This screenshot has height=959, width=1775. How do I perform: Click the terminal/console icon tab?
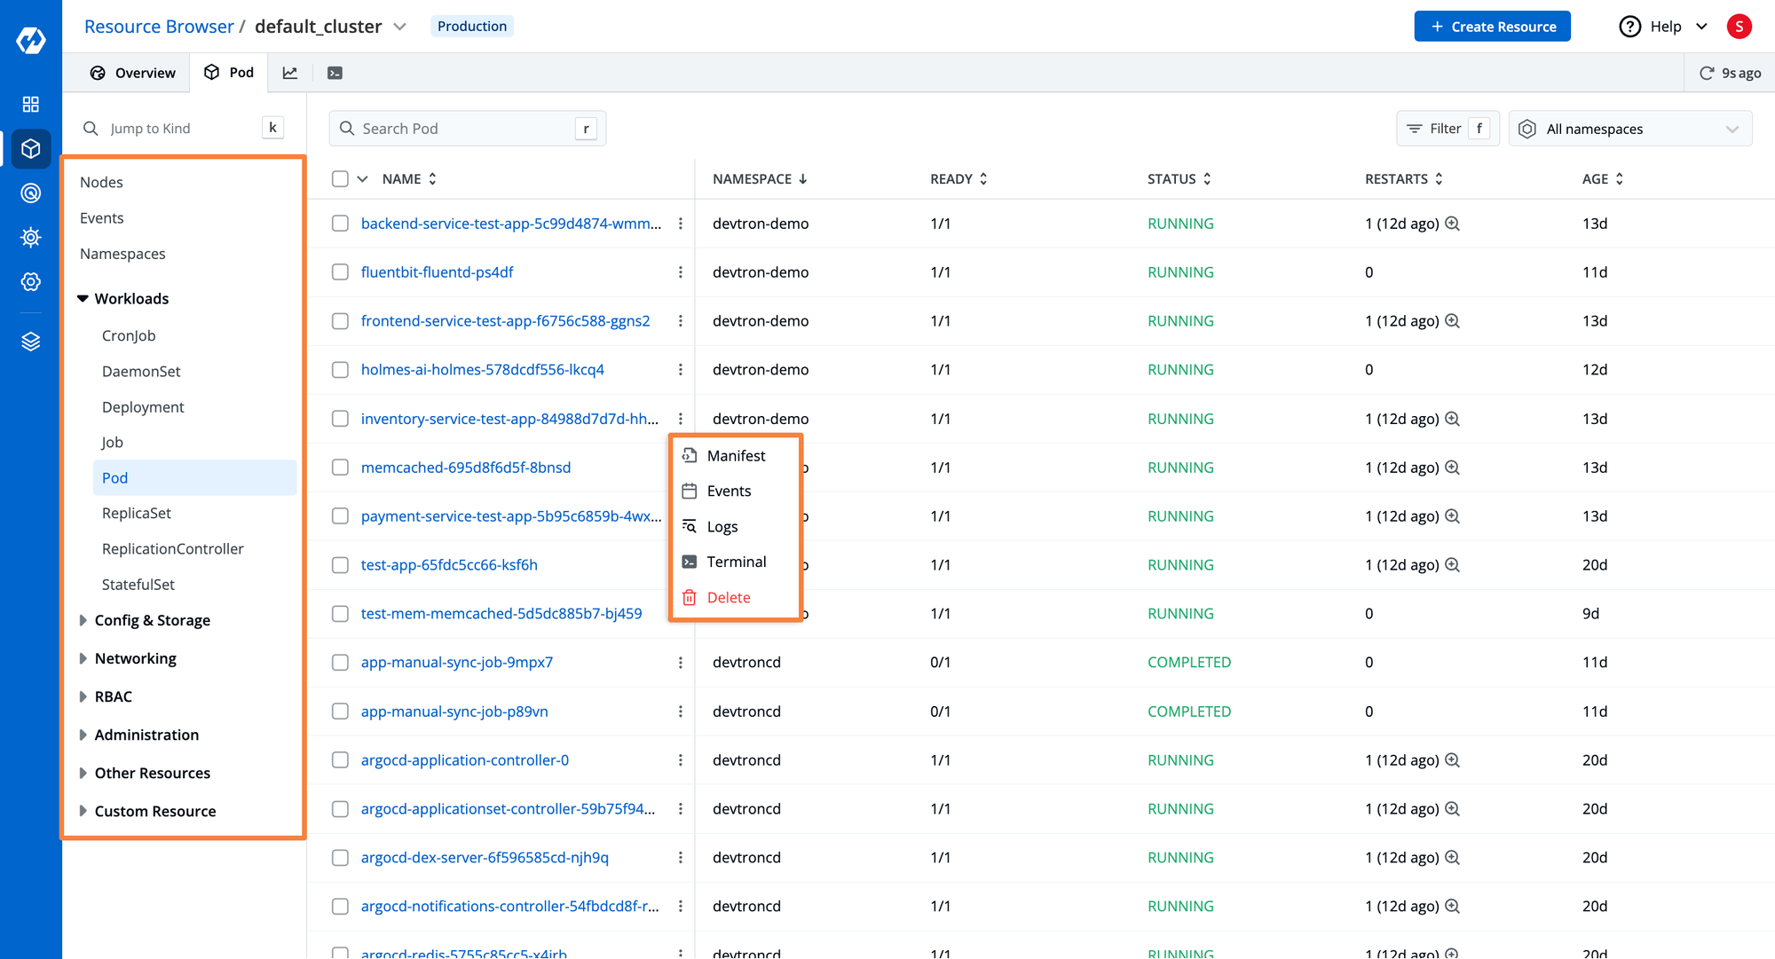(335, 72)
